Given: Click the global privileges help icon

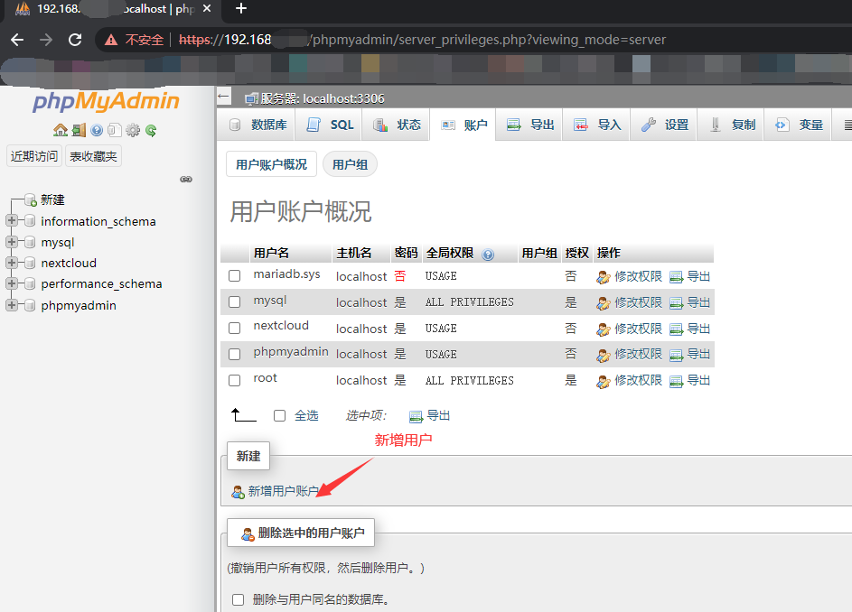Looking at the screenshot, I should coord(488,255).
